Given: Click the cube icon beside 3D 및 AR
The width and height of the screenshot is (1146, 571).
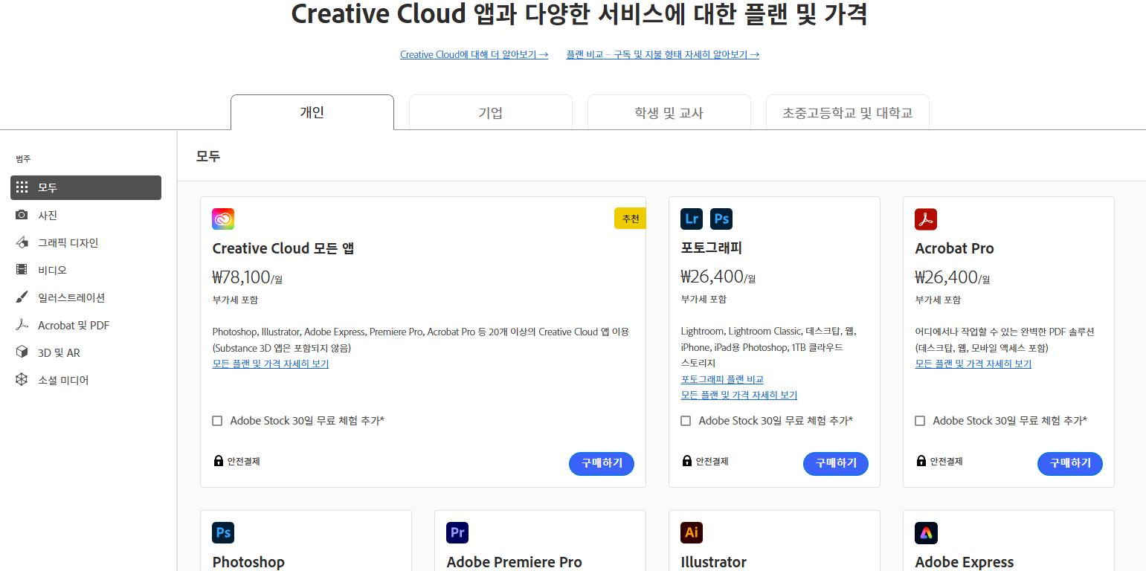Looking at the screenshot, I should (22, 352).
